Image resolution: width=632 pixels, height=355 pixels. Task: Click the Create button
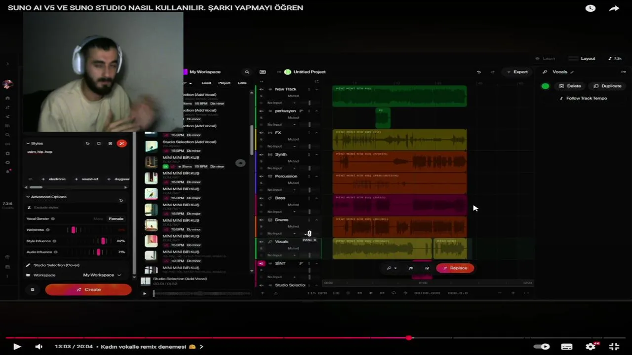(88, 289)
